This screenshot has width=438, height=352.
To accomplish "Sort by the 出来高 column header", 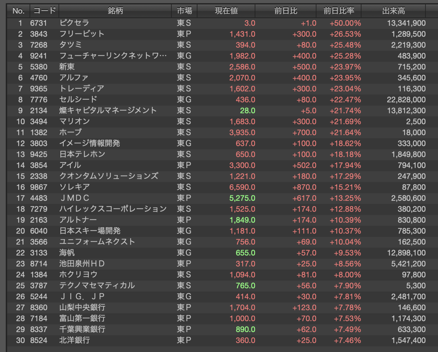I will pyautogui.click(x=393, y=11).
